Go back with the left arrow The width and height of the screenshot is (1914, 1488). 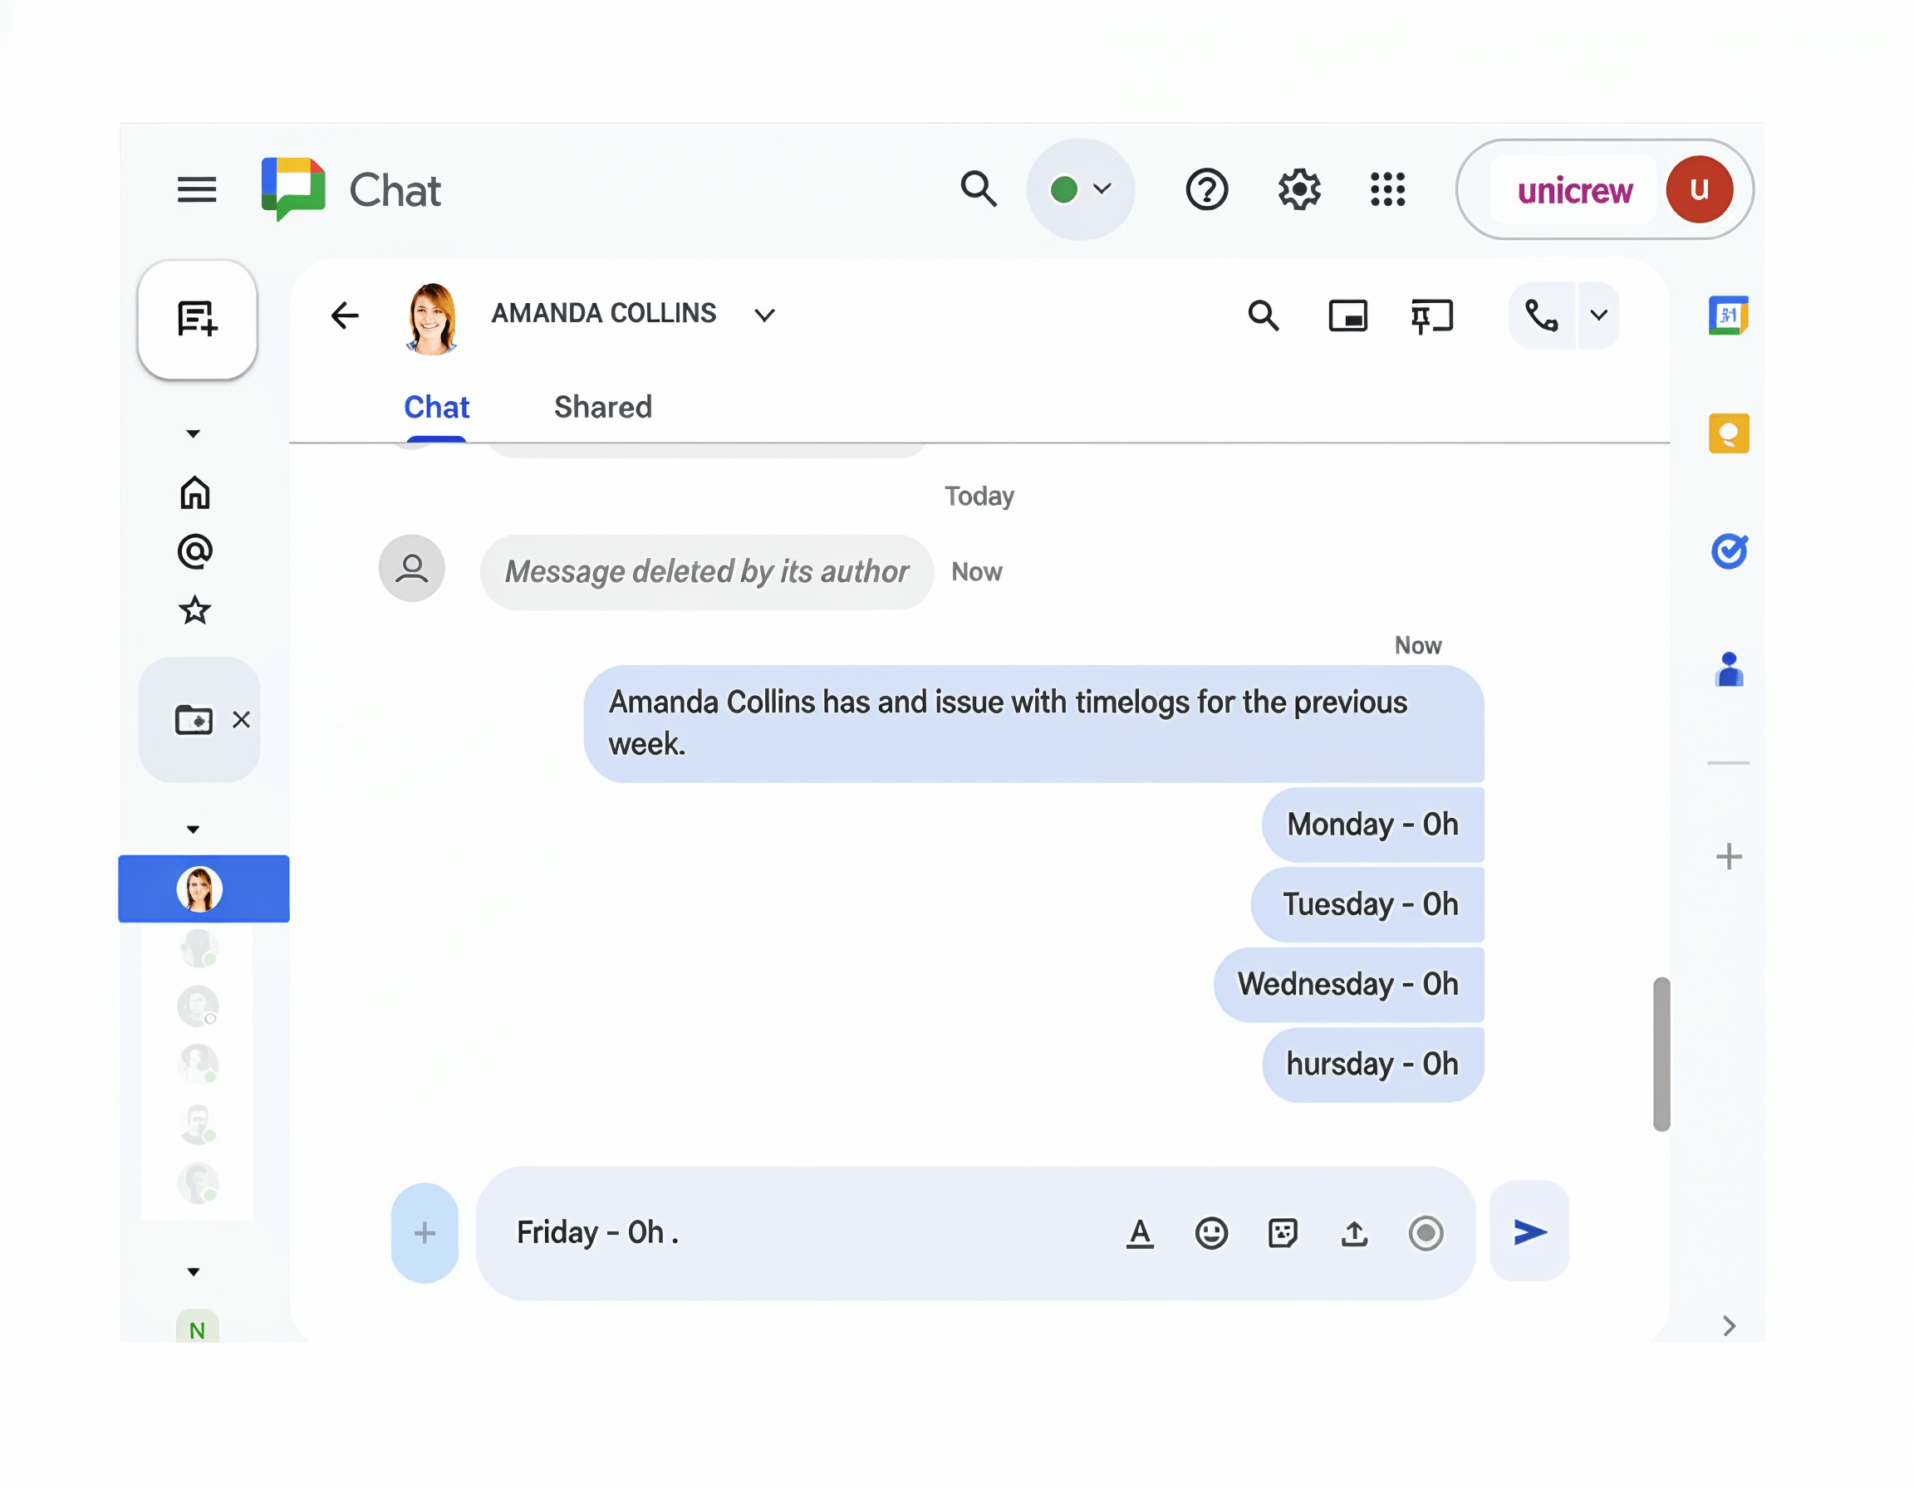pyautogui.click(x=346, y=316)
